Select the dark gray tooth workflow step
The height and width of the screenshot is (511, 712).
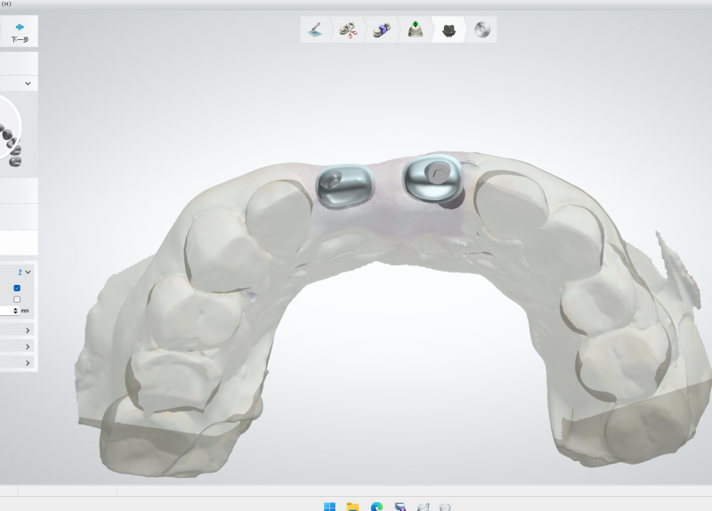(x=449, y=30)
